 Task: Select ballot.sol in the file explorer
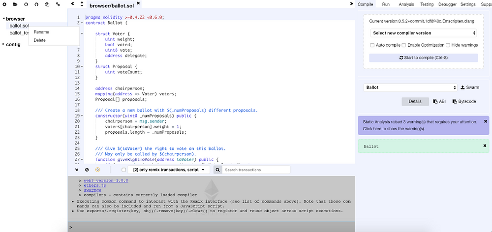pos(19,26)
